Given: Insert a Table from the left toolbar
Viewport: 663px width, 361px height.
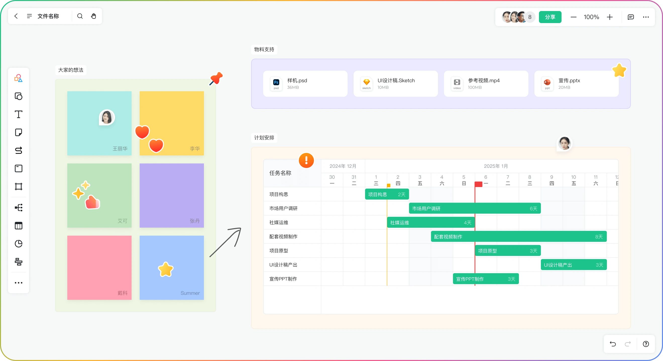Looking at the screenshot, I should pyautogui.click(x=18, y=226).
